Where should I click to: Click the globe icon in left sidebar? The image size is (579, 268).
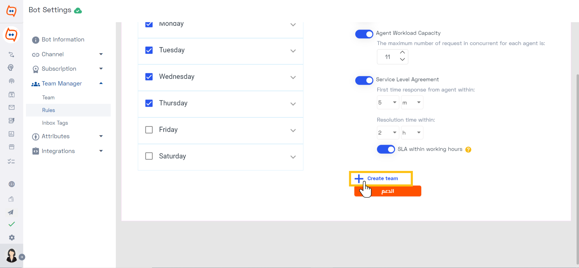pyautogui.click(x=11, y=184)
